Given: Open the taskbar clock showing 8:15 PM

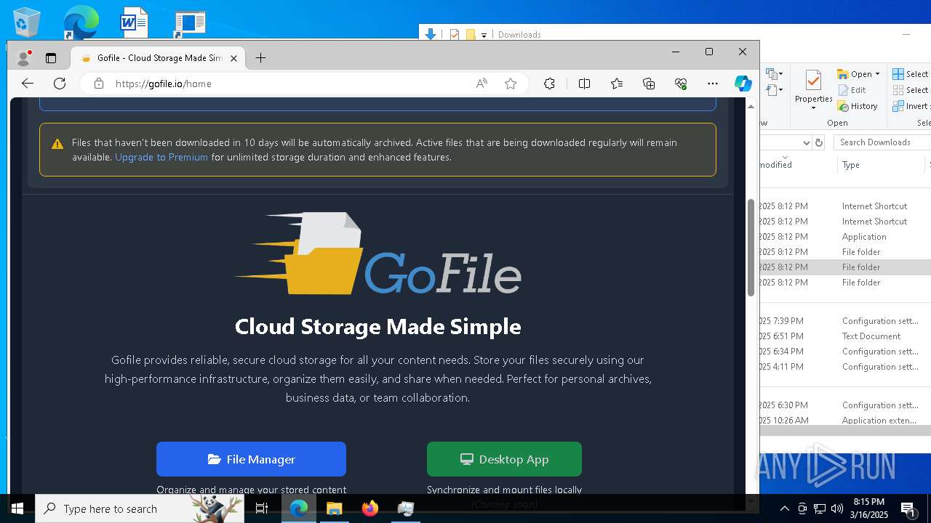Looking at the screenshot, I should (869, 508).
